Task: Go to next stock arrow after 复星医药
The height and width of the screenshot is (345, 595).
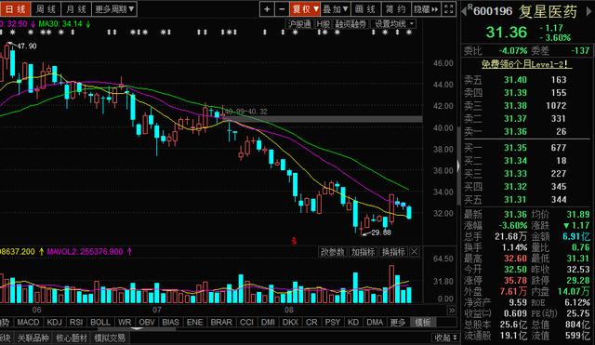Action: pyautogui.click(x=588, y=11)
